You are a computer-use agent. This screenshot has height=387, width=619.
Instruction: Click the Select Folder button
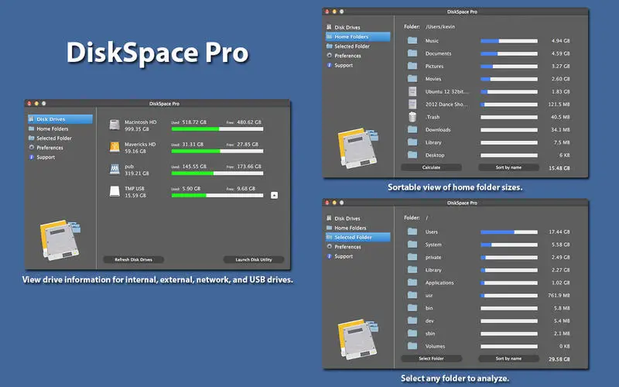431,358
